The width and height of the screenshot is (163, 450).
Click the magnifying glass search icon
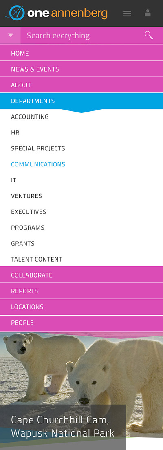149,35
